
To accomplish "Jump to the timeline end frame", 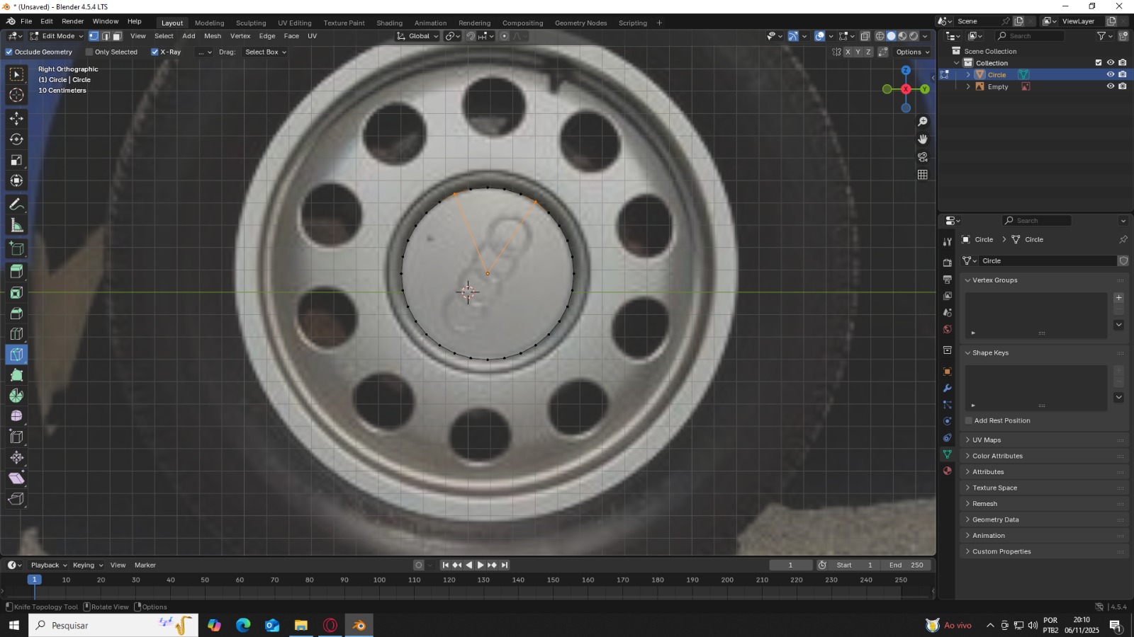I will [505, 566].
